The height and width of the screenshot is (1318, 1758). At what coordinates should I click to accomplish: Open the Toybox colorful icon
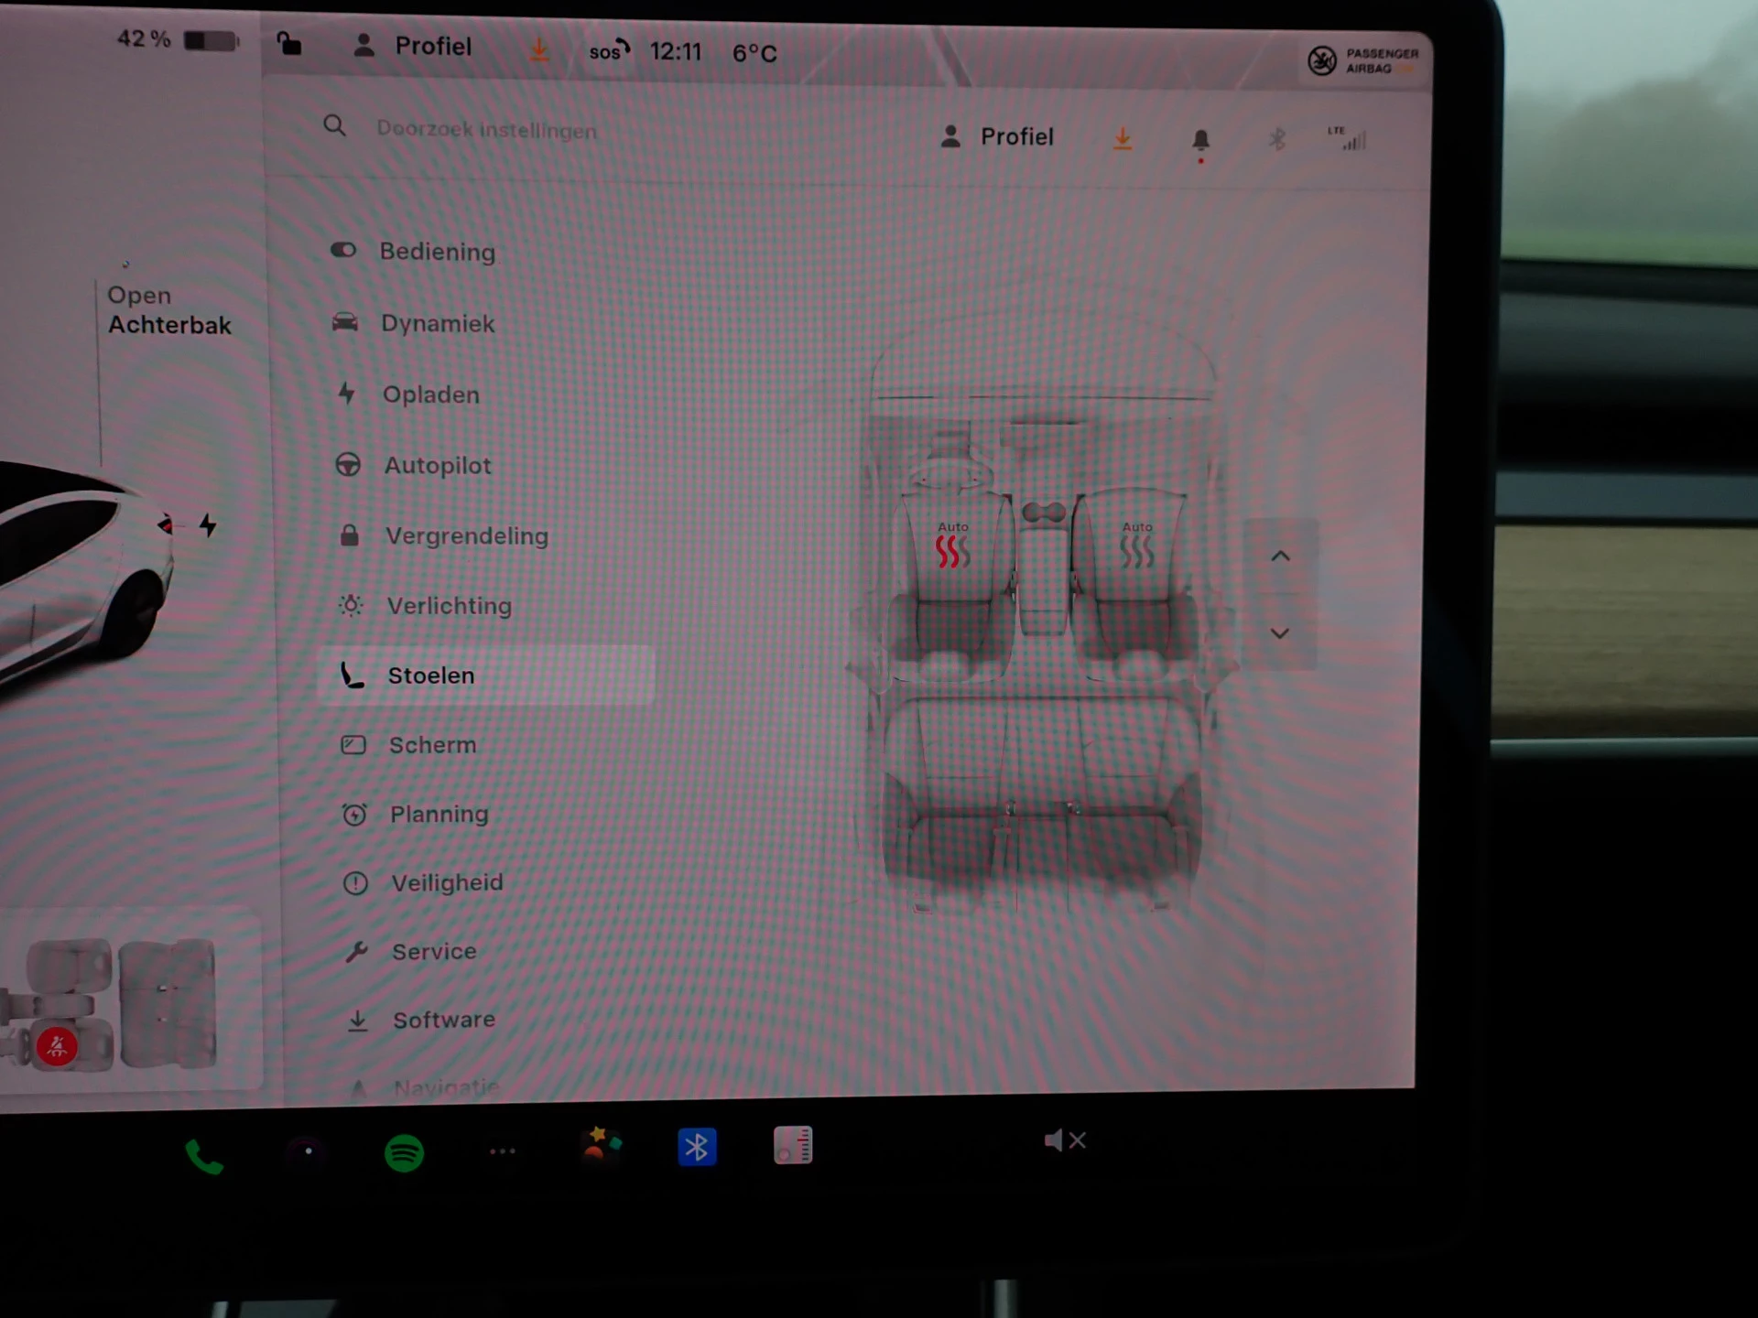tap(600, 1145)
